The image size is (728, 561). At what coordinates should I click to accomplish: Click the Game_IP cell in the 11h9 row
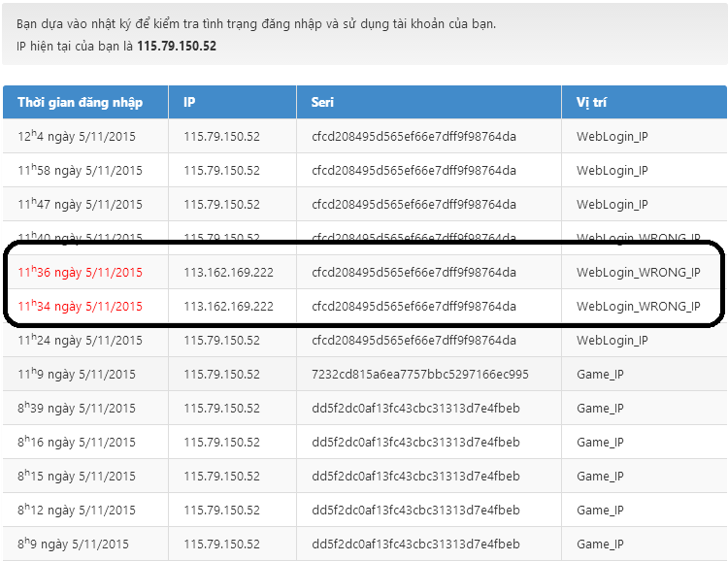(x=600, y=375)
